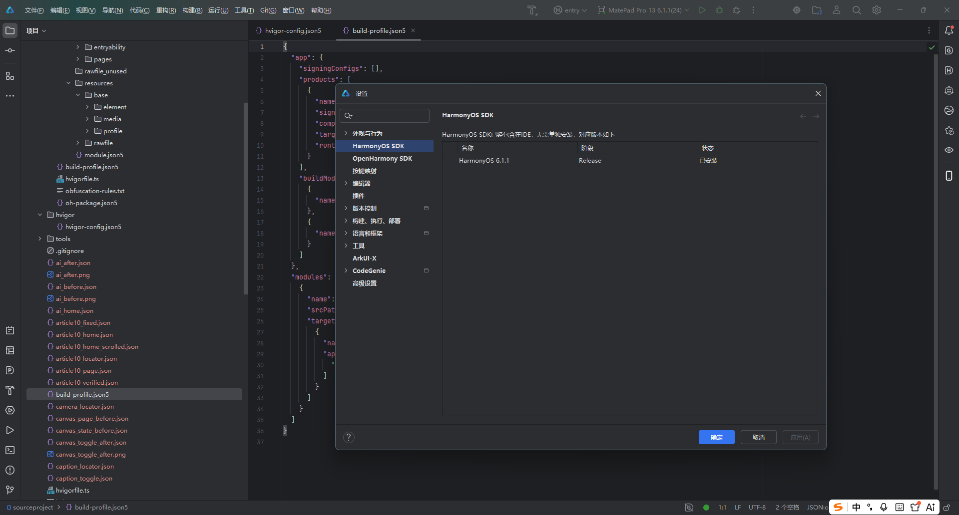Image resolution: width=959 pixels, height=515 pixels.
Task: Open the three-dot more actions menu in toolbar
Action: (753, 10)
